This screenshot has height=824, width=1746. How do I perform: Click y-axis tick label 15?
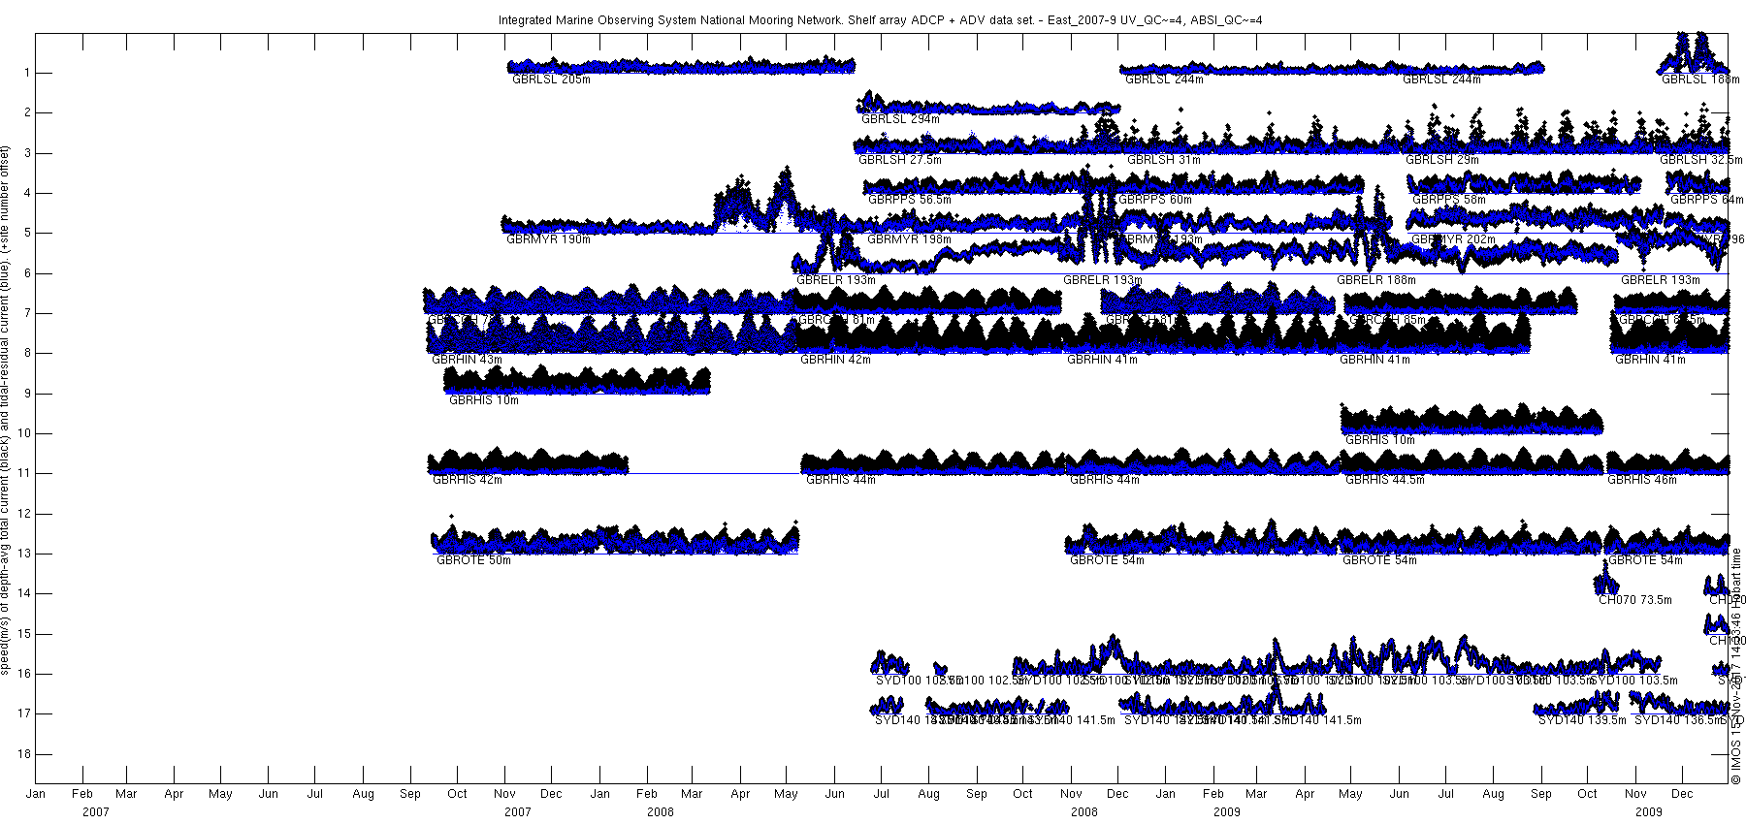[25, 634]
